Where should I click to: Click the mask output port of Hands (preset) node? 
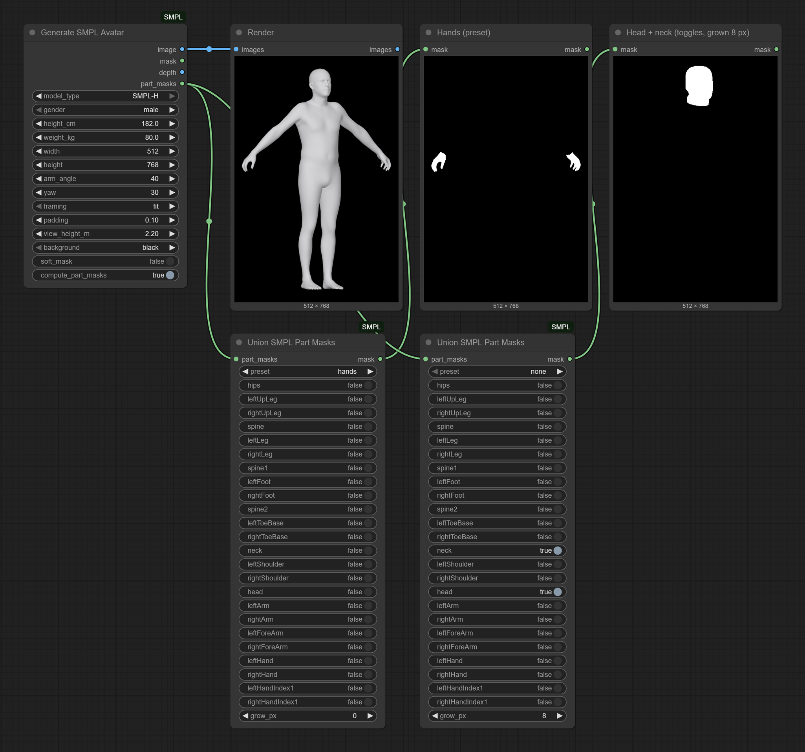(x=587, y=49)
